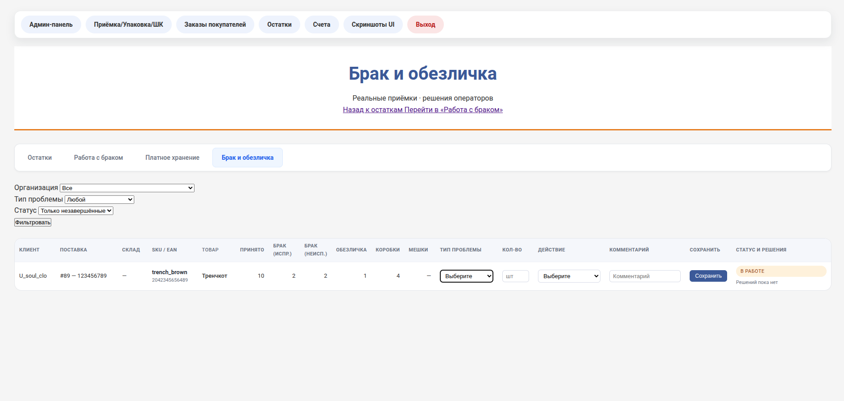Click the blue Сохранить button

click(708, 276)
